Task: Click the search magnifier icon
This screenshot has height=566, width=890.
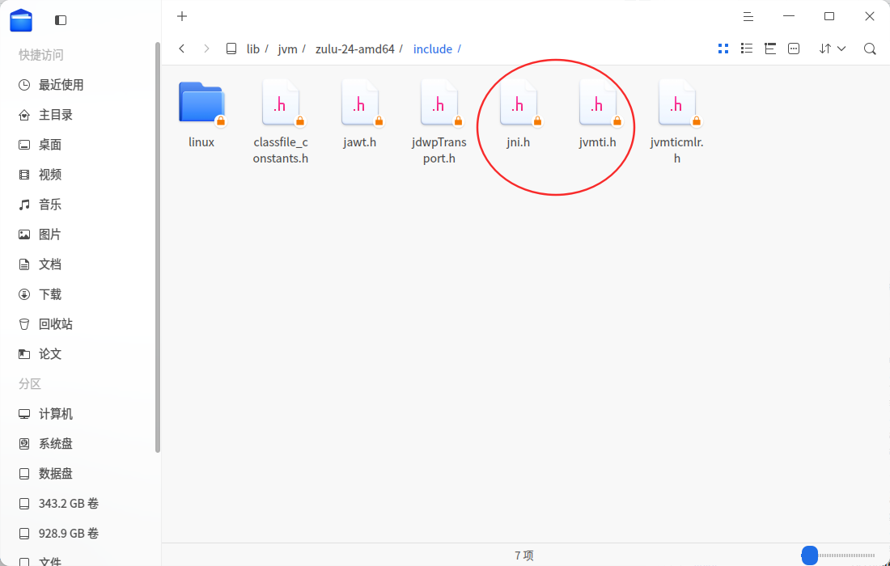Action: coord(870,49)
